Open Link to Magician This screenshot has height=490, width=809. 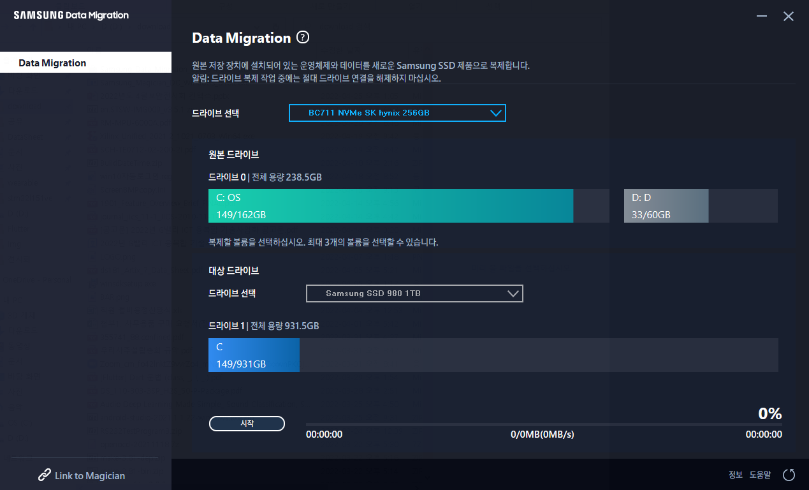82,475
